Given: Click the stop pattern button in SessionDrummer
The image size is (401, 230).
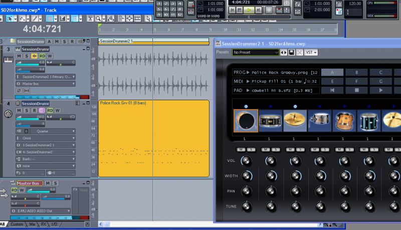Looking at the screenshot, I should coord(357,90).
